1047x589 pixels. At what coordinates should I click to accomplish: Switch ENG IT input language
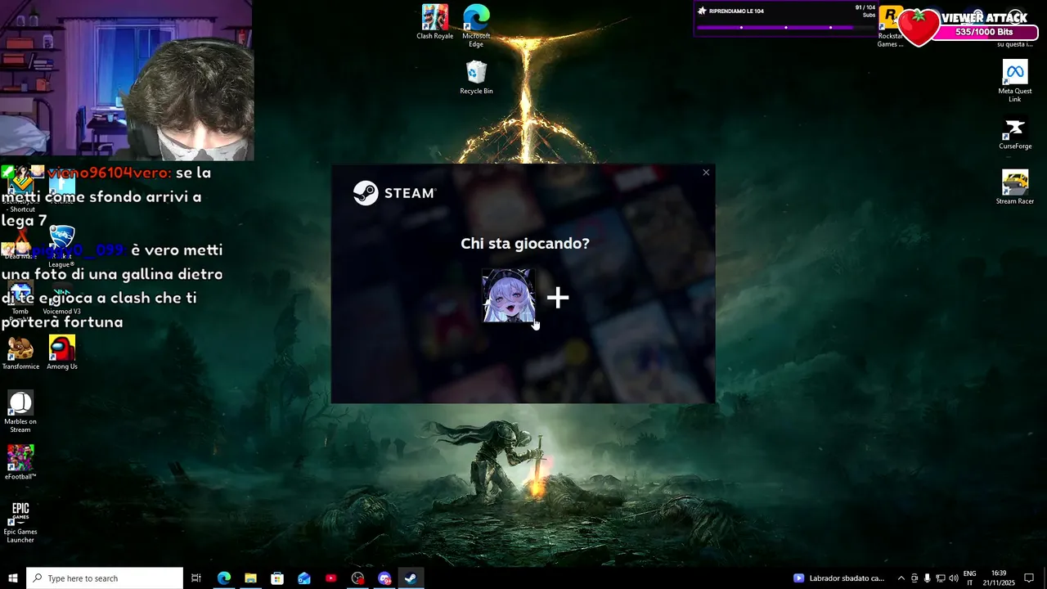click(x=970, y=578)
